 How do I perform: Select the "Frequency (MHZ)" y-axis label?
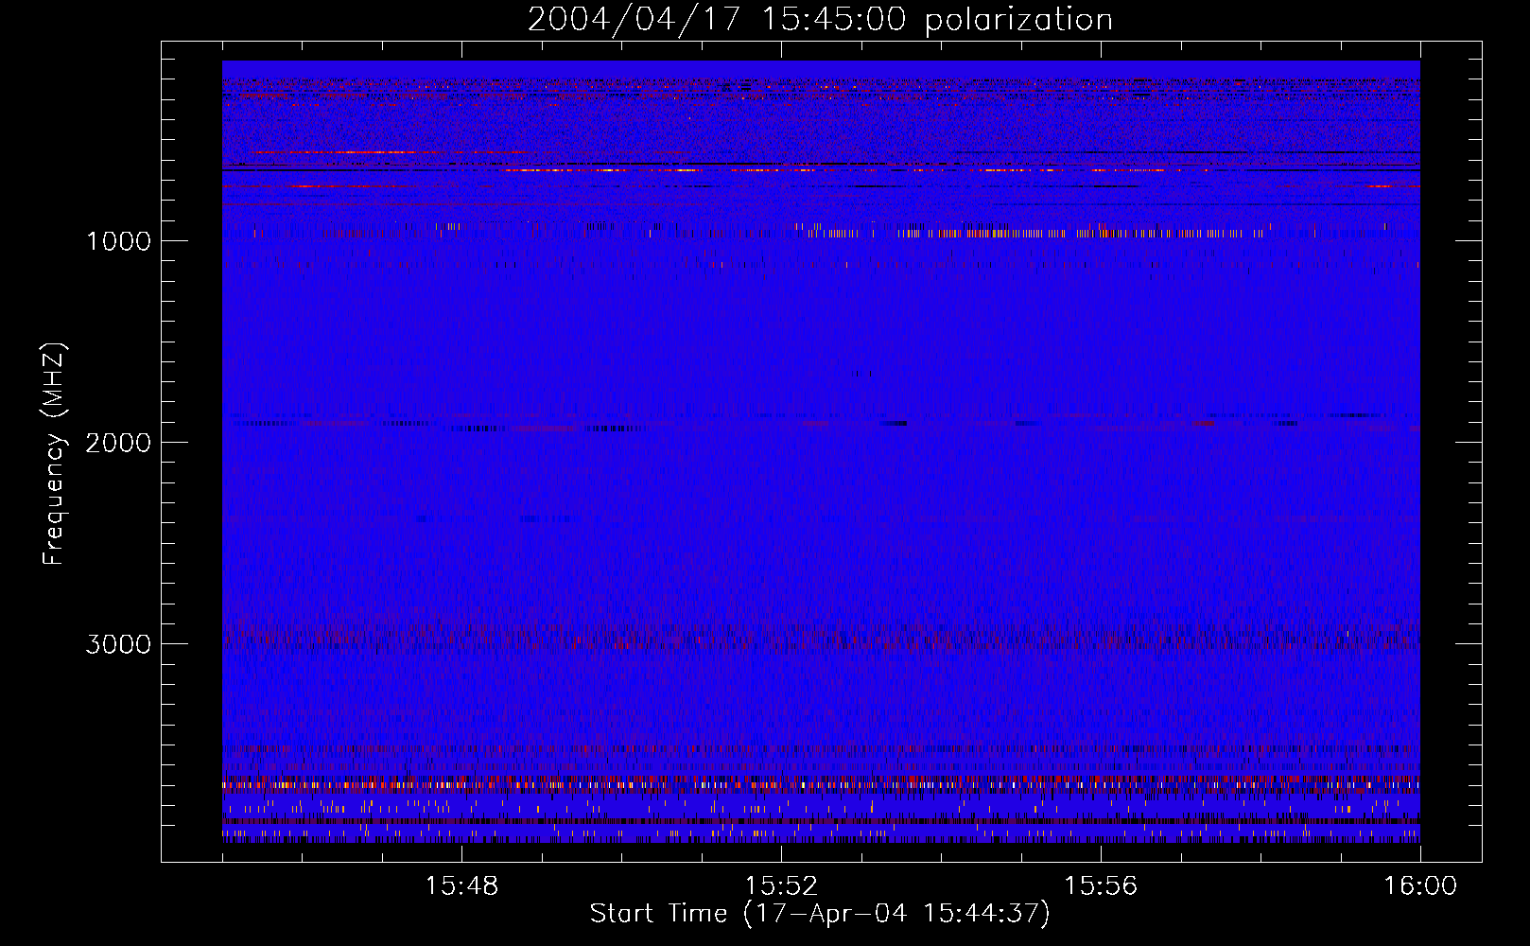55,453
